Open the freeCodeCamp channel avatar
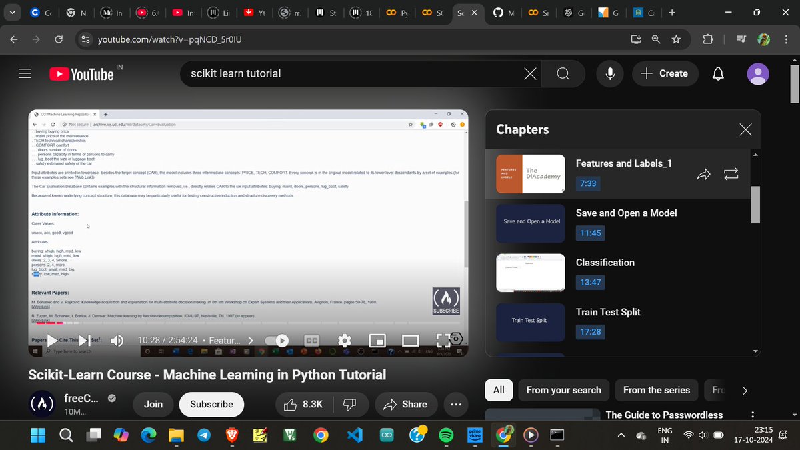The height and width of the screenshot is (450, 800). (x=42, y=404)
